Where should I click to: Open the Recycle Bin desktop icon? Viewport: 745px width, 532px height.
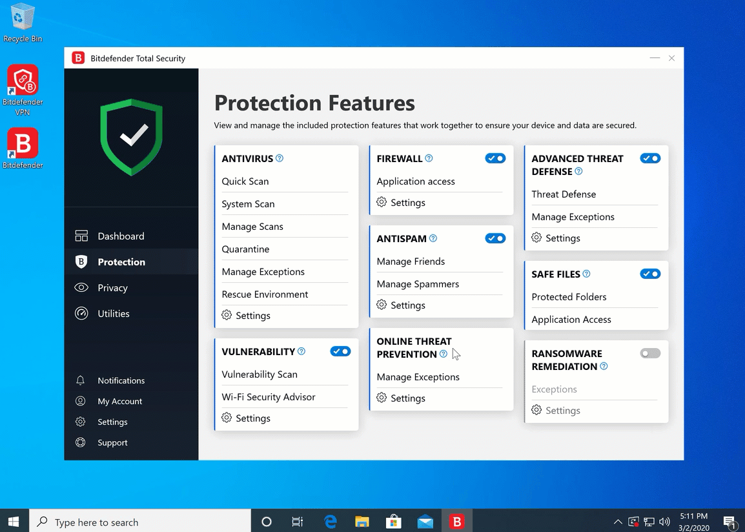[23, 23]
